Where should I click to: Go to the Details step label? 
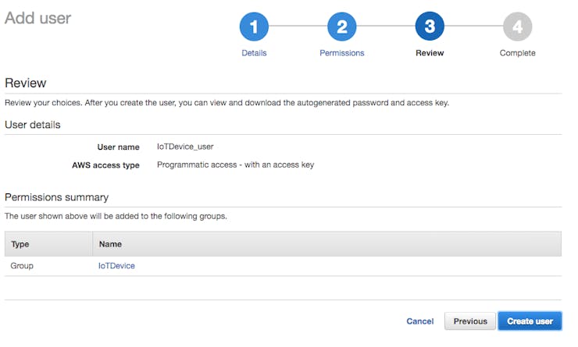coord(254,53)
